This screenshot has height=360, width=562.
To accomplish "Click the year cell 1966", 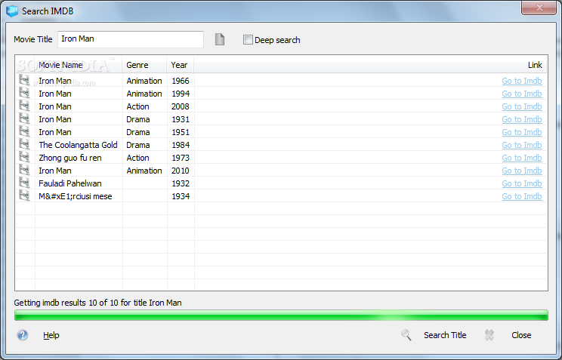I will pos(181,81).
